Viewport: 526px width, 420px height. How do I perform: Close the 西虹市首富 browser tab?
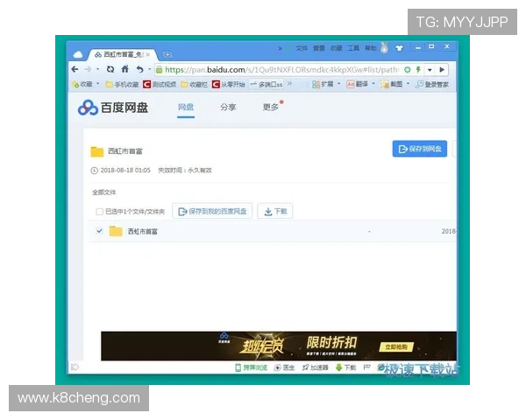[148, 54]
